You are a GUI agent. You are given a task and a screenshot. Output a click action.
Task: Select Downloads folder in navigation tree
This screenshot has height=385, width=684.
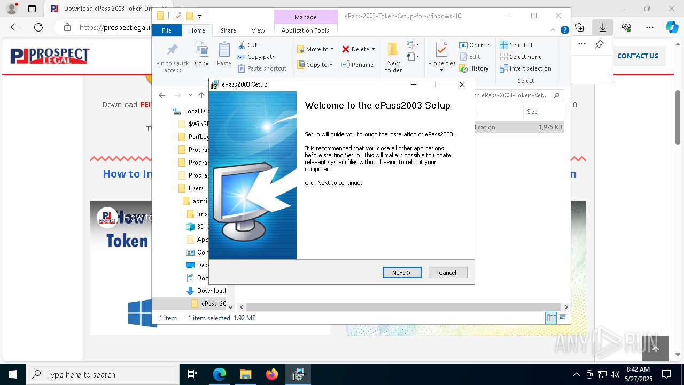tap(206, 291)
